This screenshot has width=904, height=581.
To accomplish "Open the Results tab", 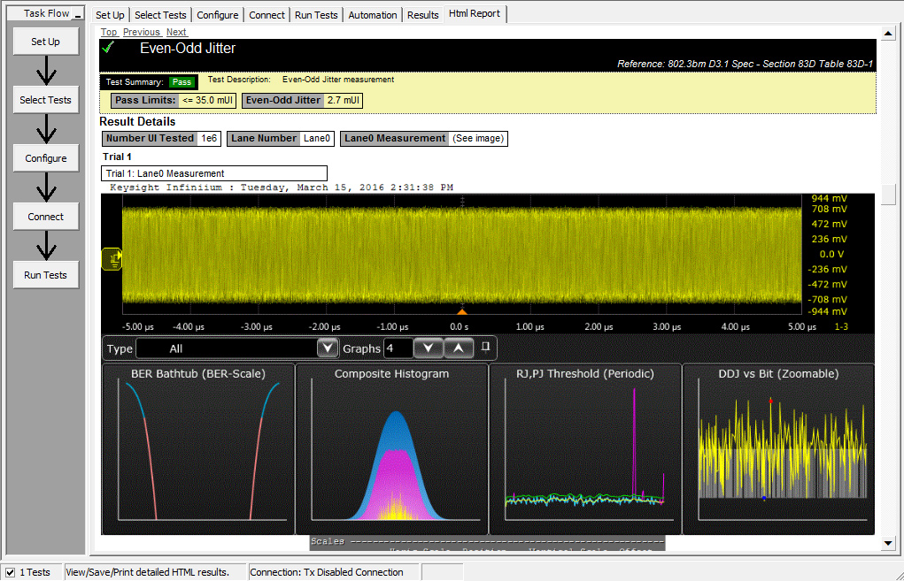I will coord(422,15).
